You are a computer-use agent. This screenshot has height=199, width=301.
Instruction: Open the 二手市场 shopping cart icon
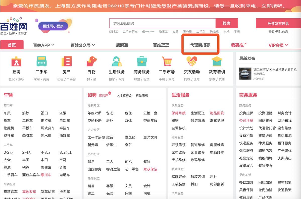coord(167,61)
